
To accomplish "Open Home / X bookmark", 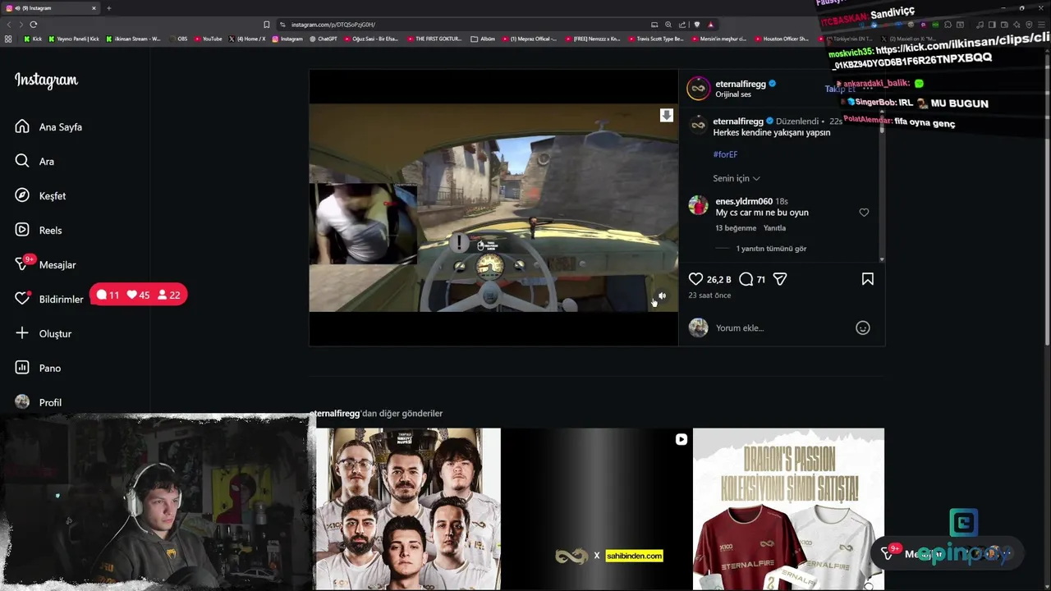I will click(x=247, y=39).
